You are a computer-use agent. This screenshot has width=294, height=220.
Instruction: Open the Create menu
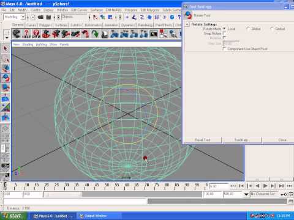36,10
